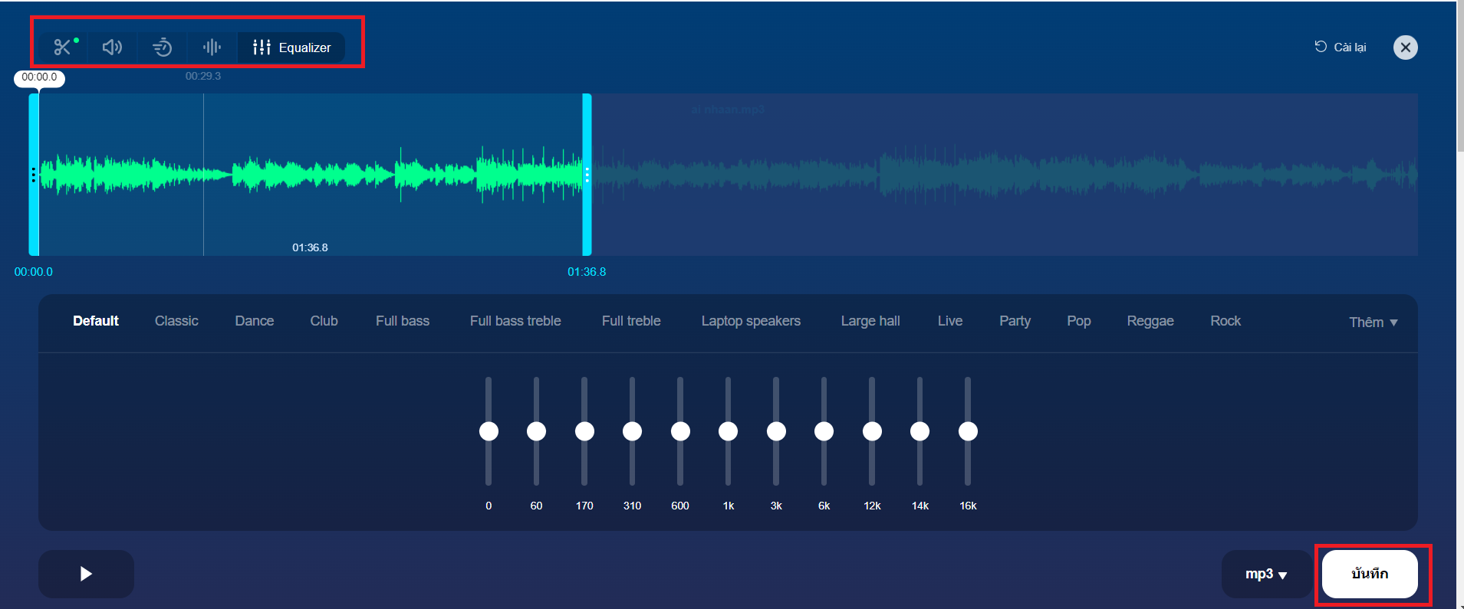Viewport: 1464px width, 609px height.
Task: Expand the Thêm presets dropdown
Action: coord(1374,323)
